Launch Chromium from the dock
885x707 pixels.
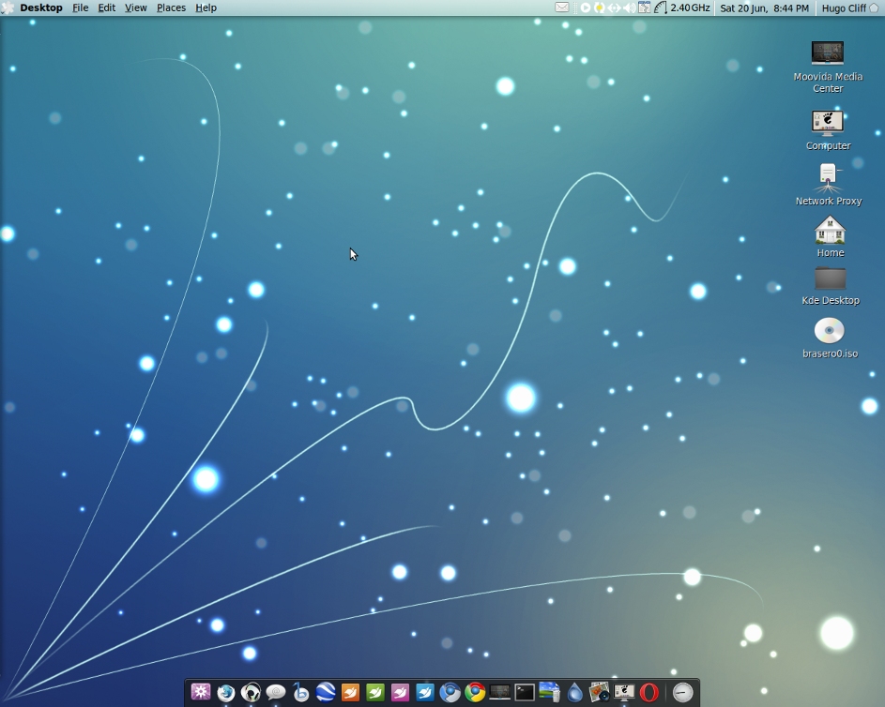450,692
